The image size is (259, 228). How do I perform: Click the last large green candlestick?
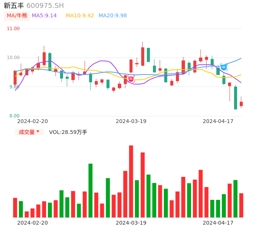[236, 98]
